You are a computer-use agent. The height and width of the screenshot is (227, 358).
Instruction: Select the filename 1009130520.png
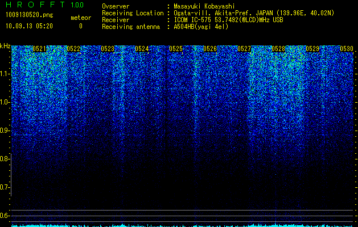coord(30,15)
